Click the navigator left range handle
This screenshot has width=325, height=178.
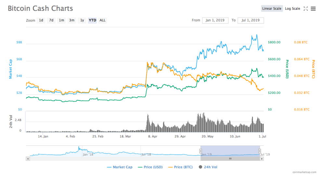point(201,151)
